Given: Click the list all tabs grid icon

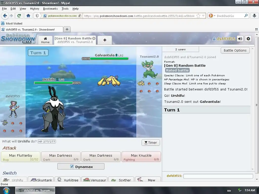Looking at the screenshot, I should click(256, 29).
